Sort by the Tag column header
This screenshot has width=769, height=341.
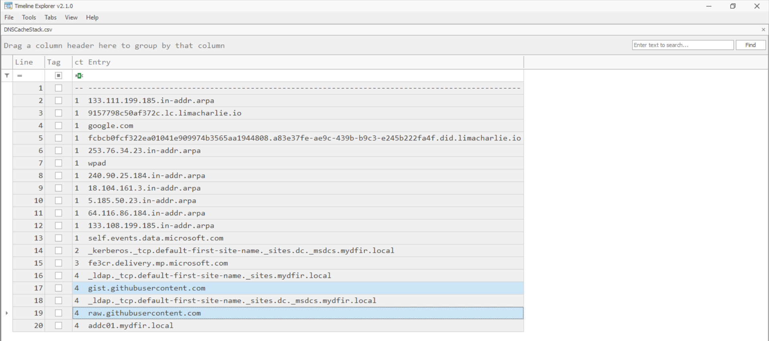pyautogui.click(x=59, y=62)
